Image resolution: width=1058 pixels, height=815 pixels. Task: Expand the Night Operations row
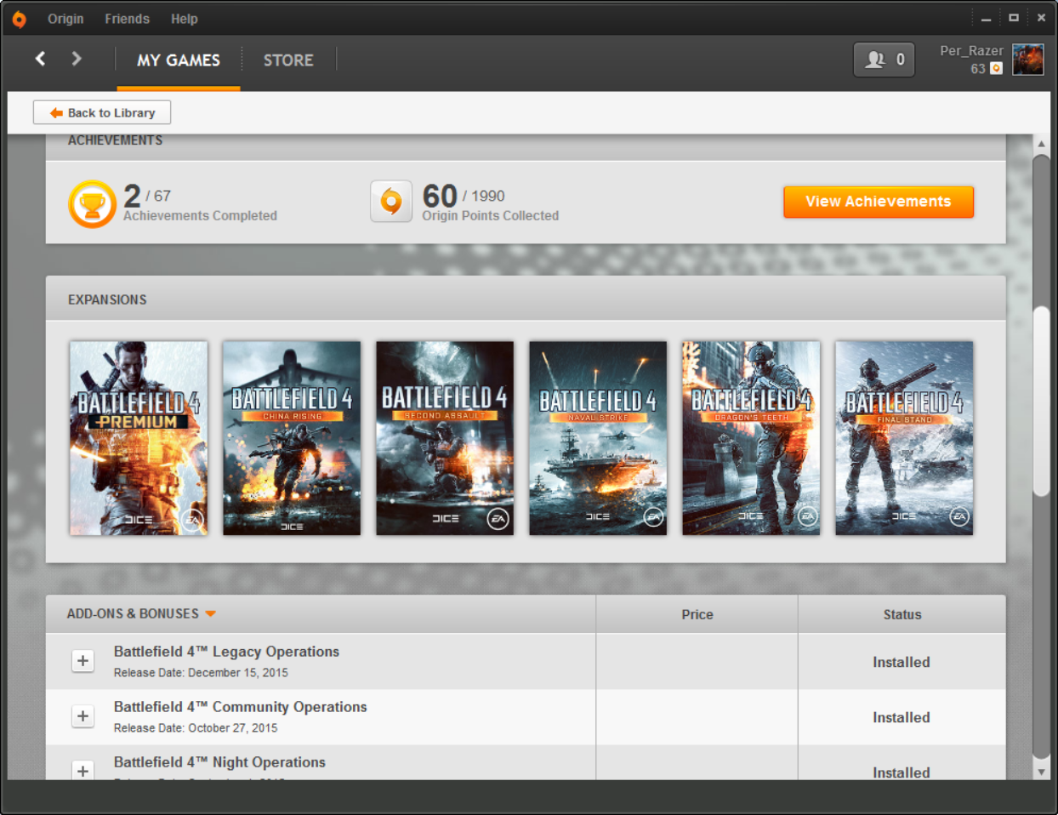click(x=82, y=770)
